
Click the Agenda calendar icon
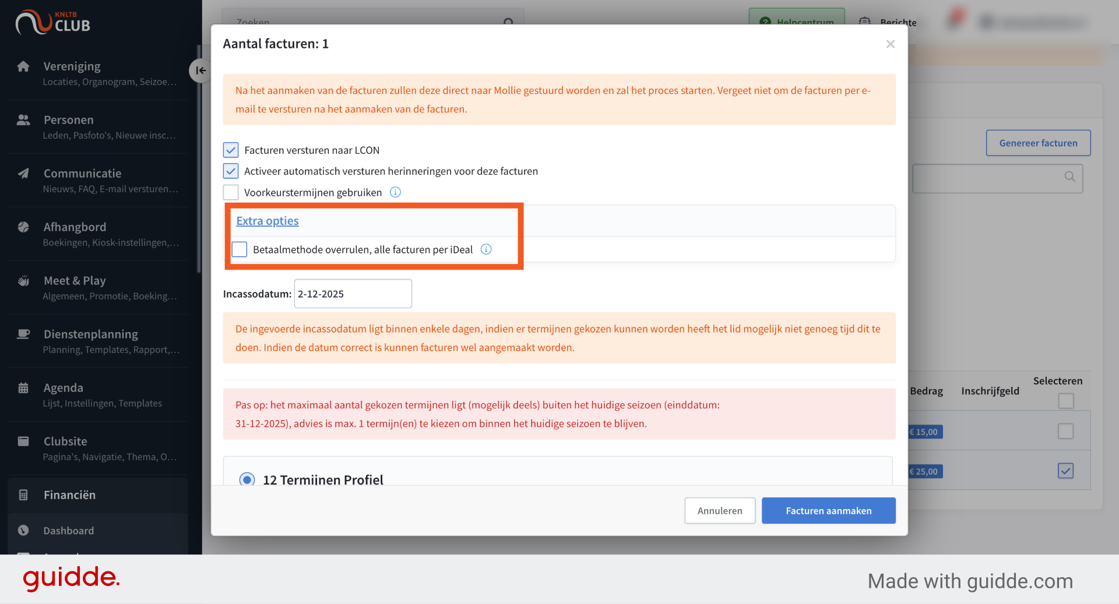pyautogui.click(x=23, y=388)
